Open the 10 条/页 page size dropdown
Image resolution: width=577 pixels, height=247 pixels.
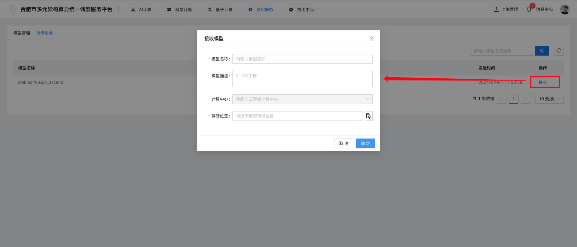(549, 99)
